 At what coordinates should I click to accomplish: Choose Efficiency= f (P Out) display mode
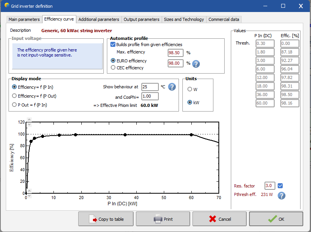(14, 96)
